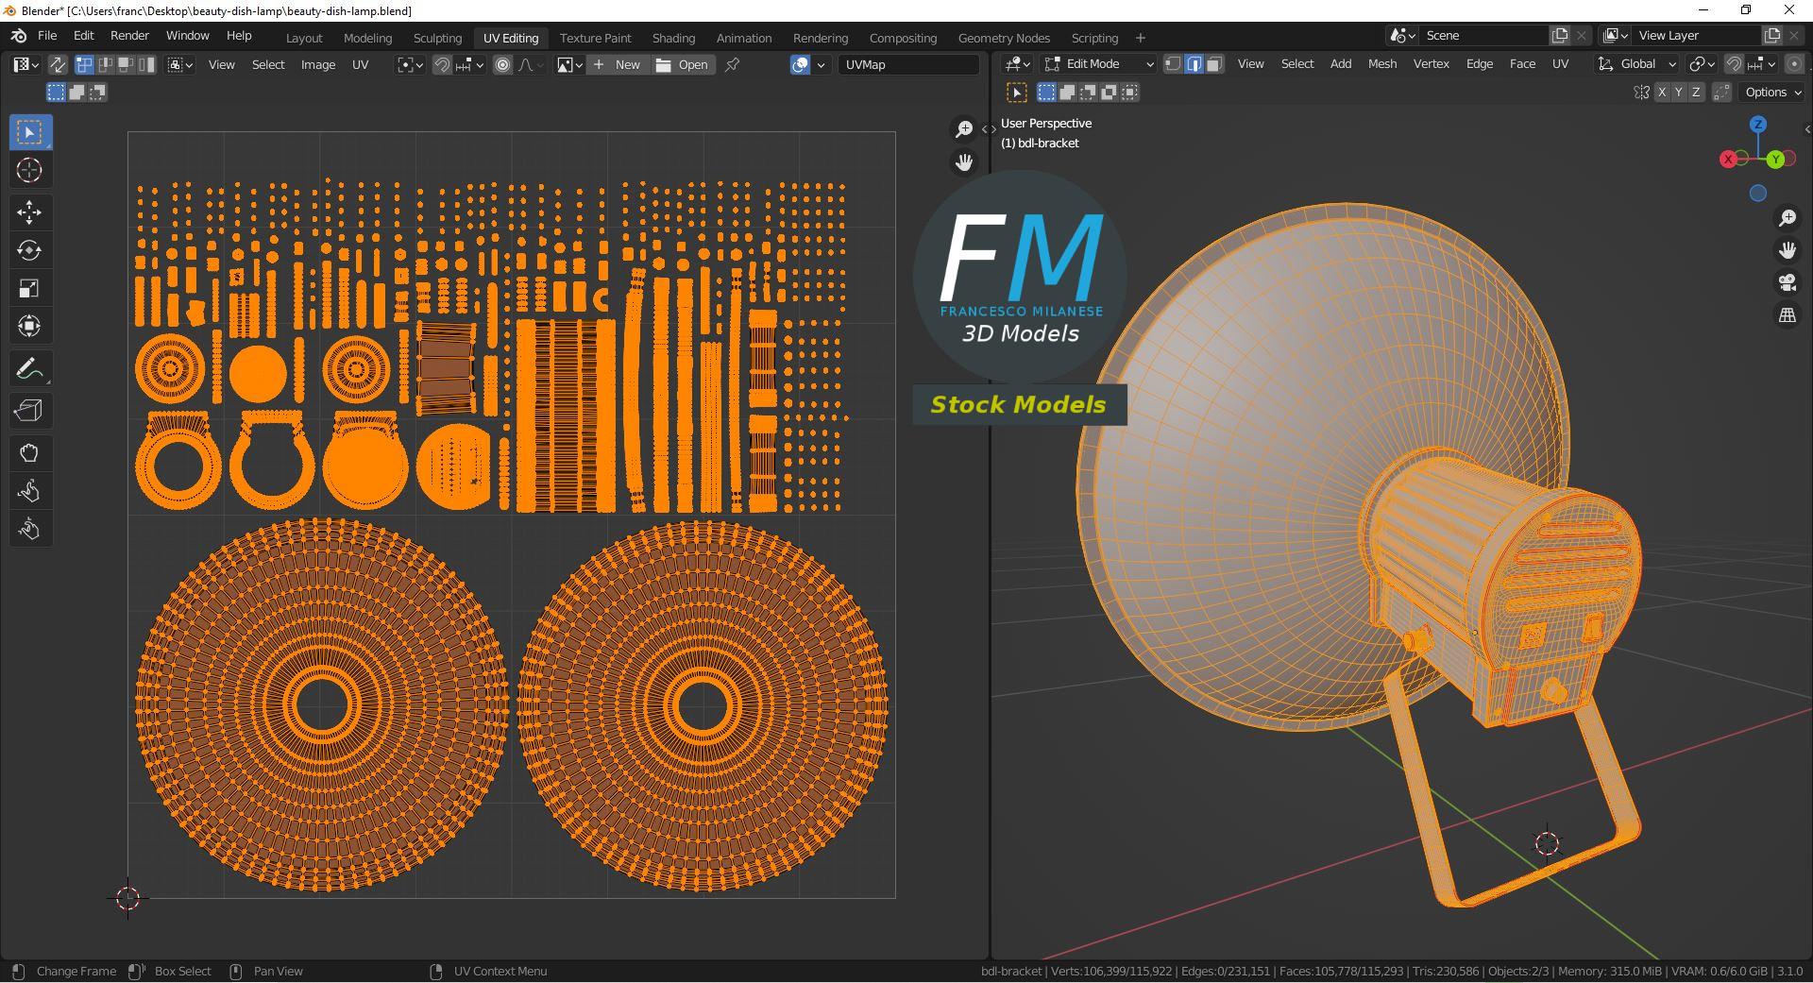Select the Cursor tool in UV editor toolbar
The height and width of the screenshot is (983, 1813).
(29, 171)
